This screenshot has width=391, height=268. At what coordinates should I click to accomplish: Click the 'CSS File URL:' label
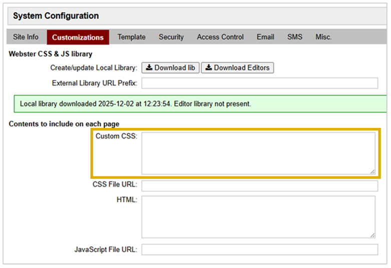115,184
